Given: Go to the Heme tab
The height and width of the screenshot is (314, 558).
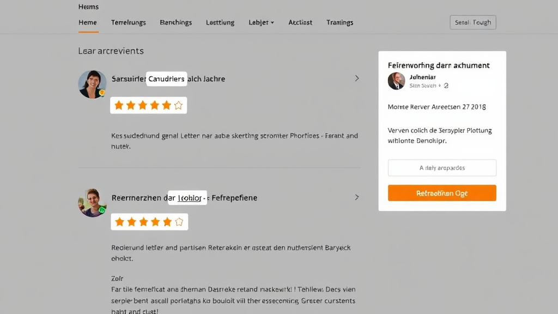Looking at the screenshot, I should tap(88, 22).
